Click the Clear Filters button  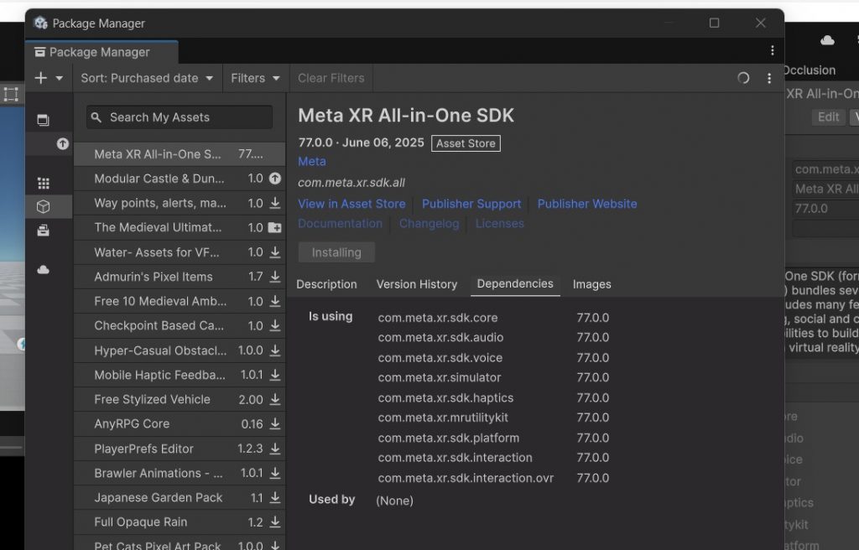(x=331, y=78)
